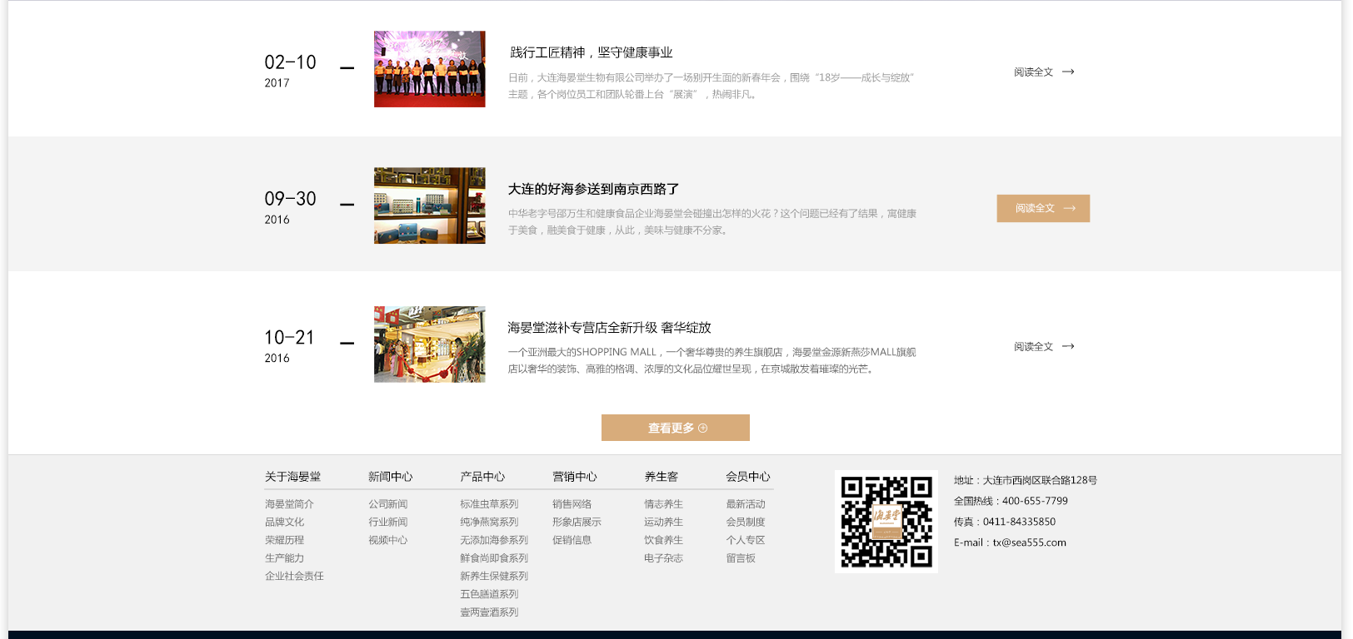This screenshot has height=639, width=1353.
Task: Go to 品牌文化 footer link
Action: 284,522
